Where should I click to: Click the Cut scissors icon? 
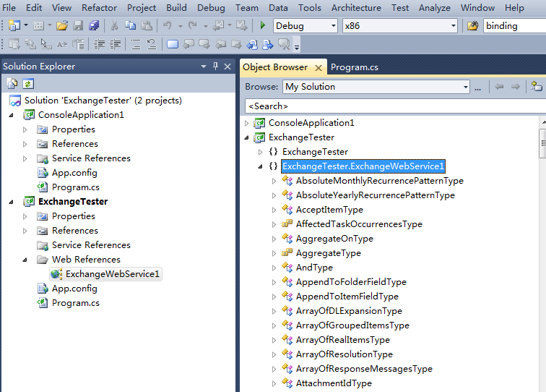point(114,25)
